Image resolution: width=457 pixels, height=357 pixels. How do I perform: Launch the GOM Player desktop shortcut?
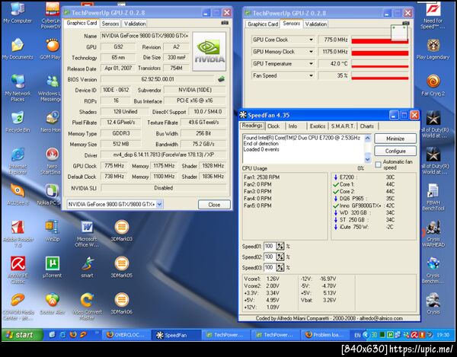click(x=52, y=49)
